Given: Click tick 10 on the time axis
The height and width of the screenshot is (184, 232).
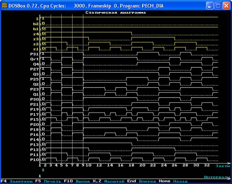Looking at the screenshot, I should [88, 165].
